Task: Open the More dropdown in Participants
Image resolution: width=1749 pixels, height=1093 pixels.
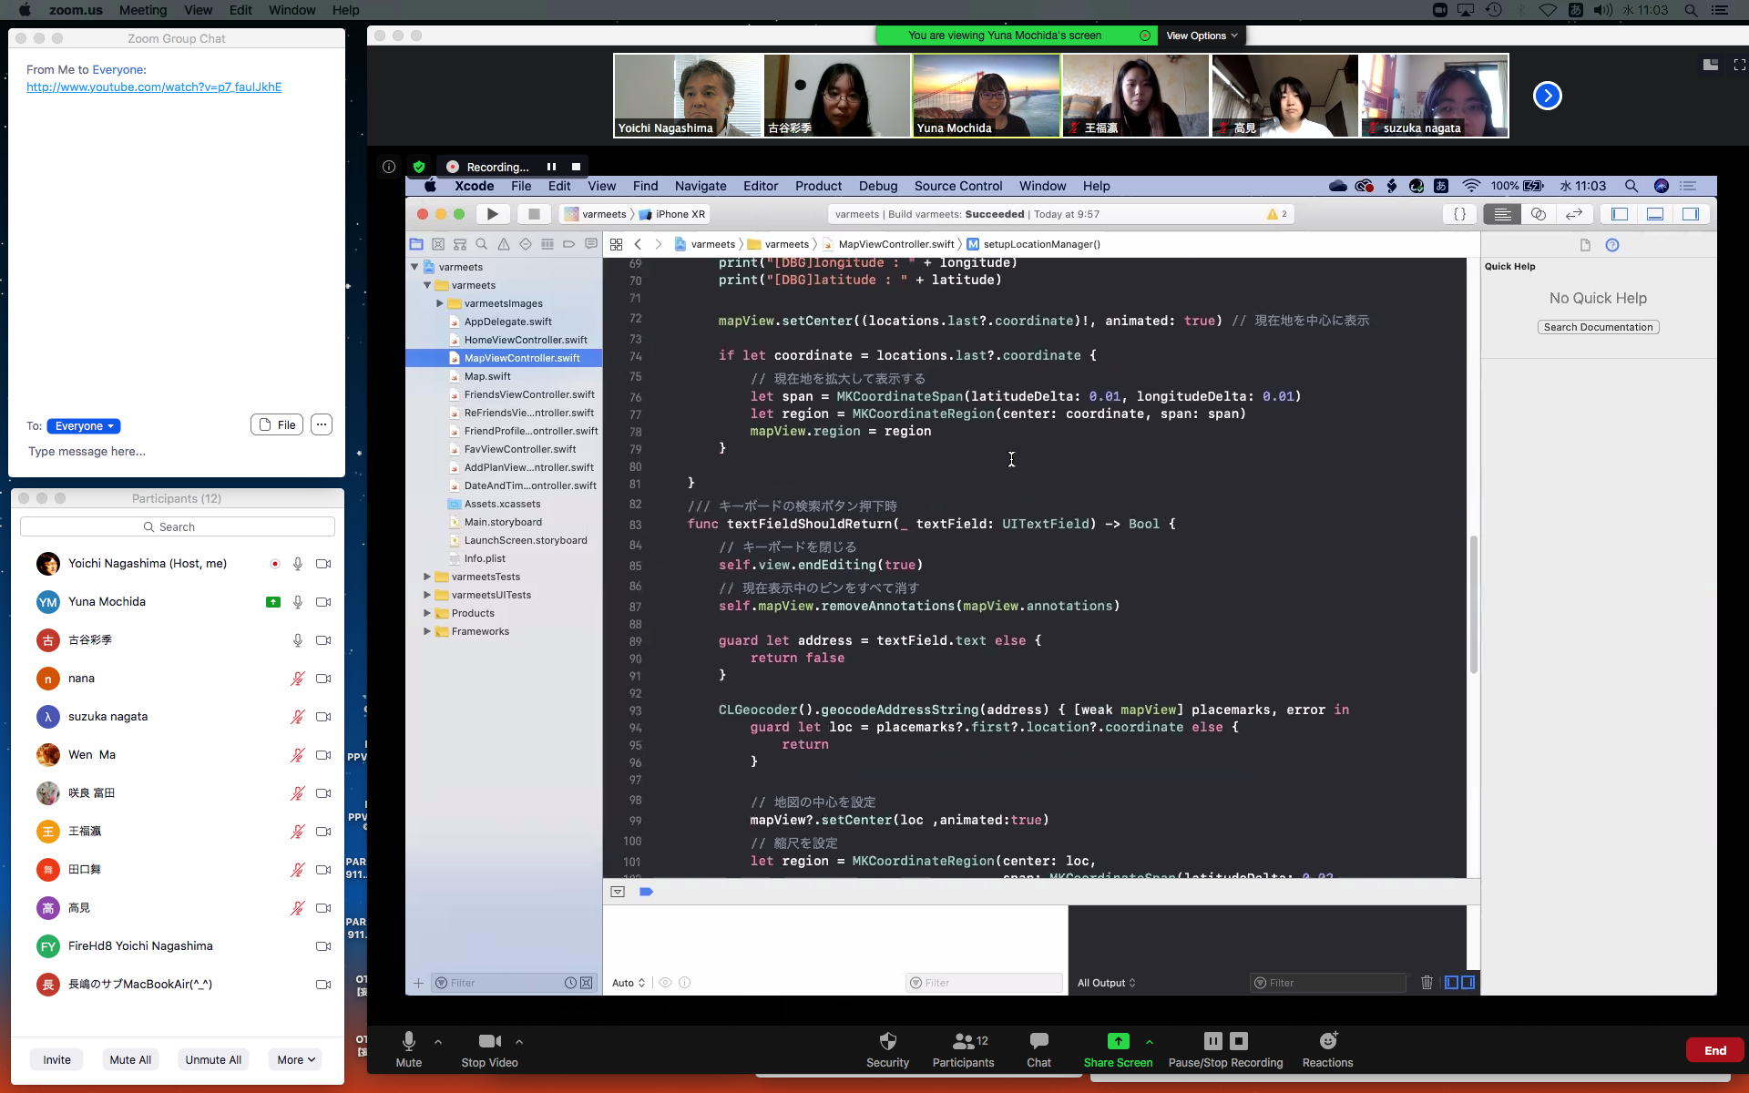Action: (x=295, y=1059)
